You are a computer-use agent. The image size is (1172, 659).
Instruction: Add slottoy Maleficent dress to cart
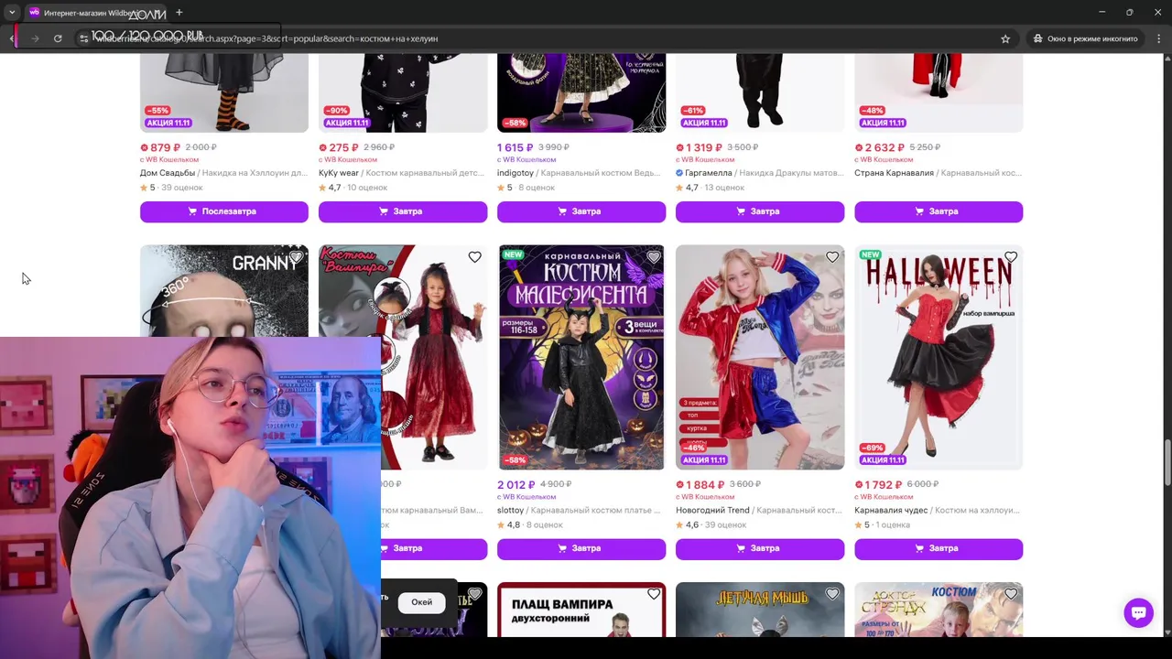tap(581, 548)
